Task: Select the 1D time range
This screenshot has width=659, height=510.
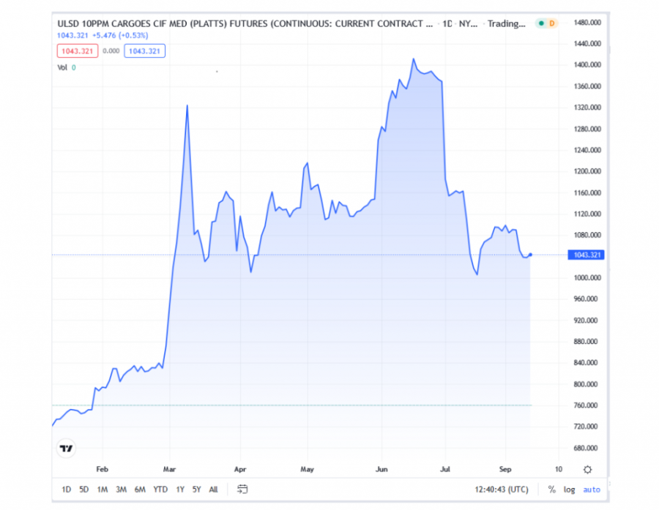Action: coord(66,490)
